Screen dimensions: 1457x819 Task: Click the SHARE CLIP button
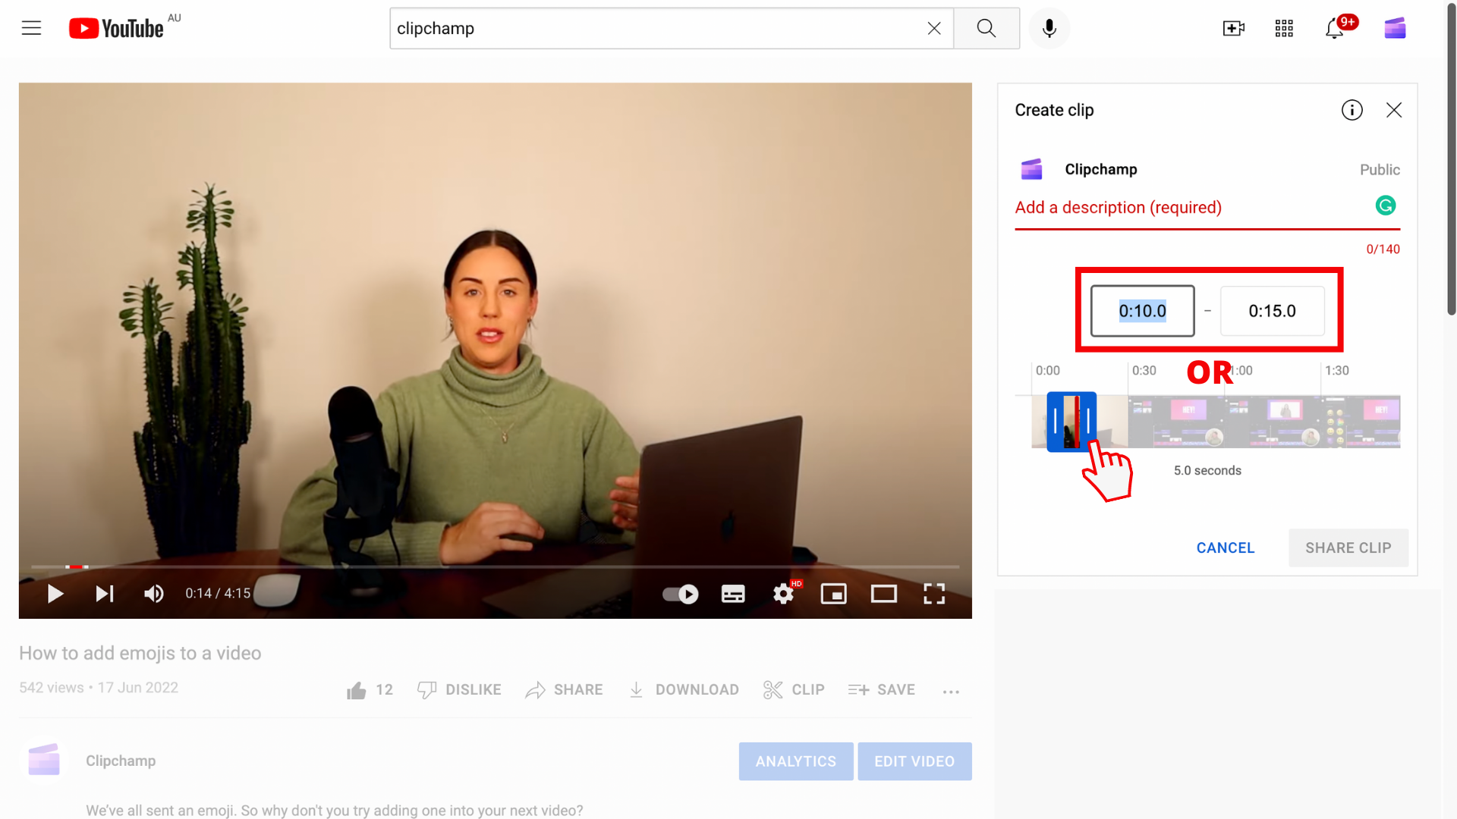[x=1348, y=548]
